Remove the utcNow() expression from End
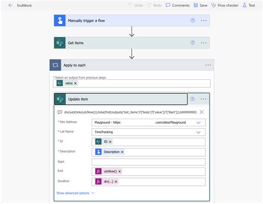This screenshot has height=204, width=263. coord(119,171)
